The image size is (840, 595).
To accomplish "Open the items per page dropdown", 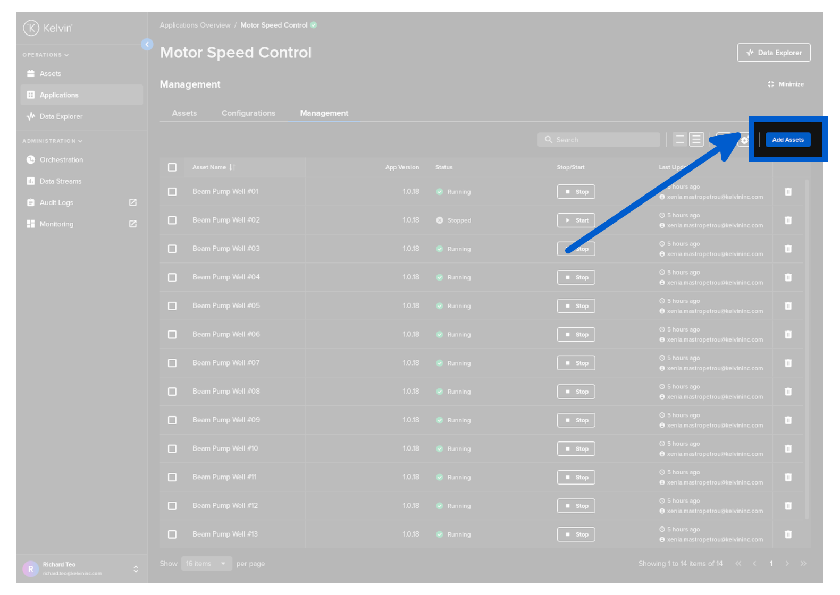I will point(206,564).
